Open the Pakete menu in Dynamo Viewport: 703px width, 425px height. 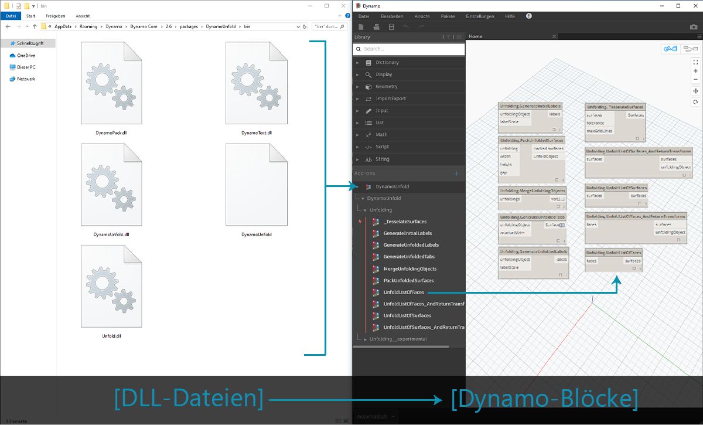click(x=448, y=16)
